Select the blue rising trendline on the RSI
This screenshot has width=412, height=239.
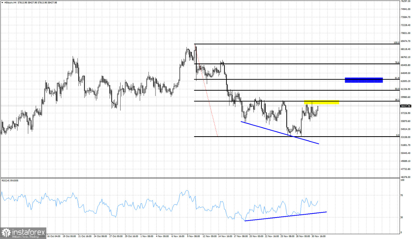[286, 216]
